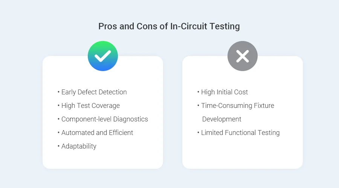Click the 'High Initial Cost' text

coord(224,92)
